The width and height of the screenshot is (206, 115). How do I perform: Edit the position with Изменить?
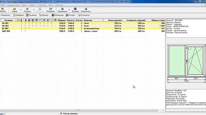click(31, 15)
